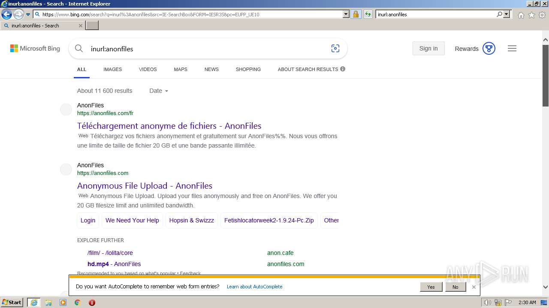Screen dimensions: 549x308
Task: Click the info icon beside About Search Results
Action: point(343,69)
